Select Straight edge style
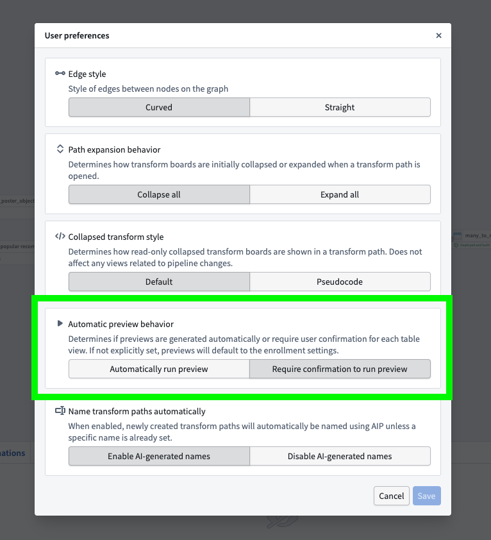The image size is (491, 540). tap(340, 107)
